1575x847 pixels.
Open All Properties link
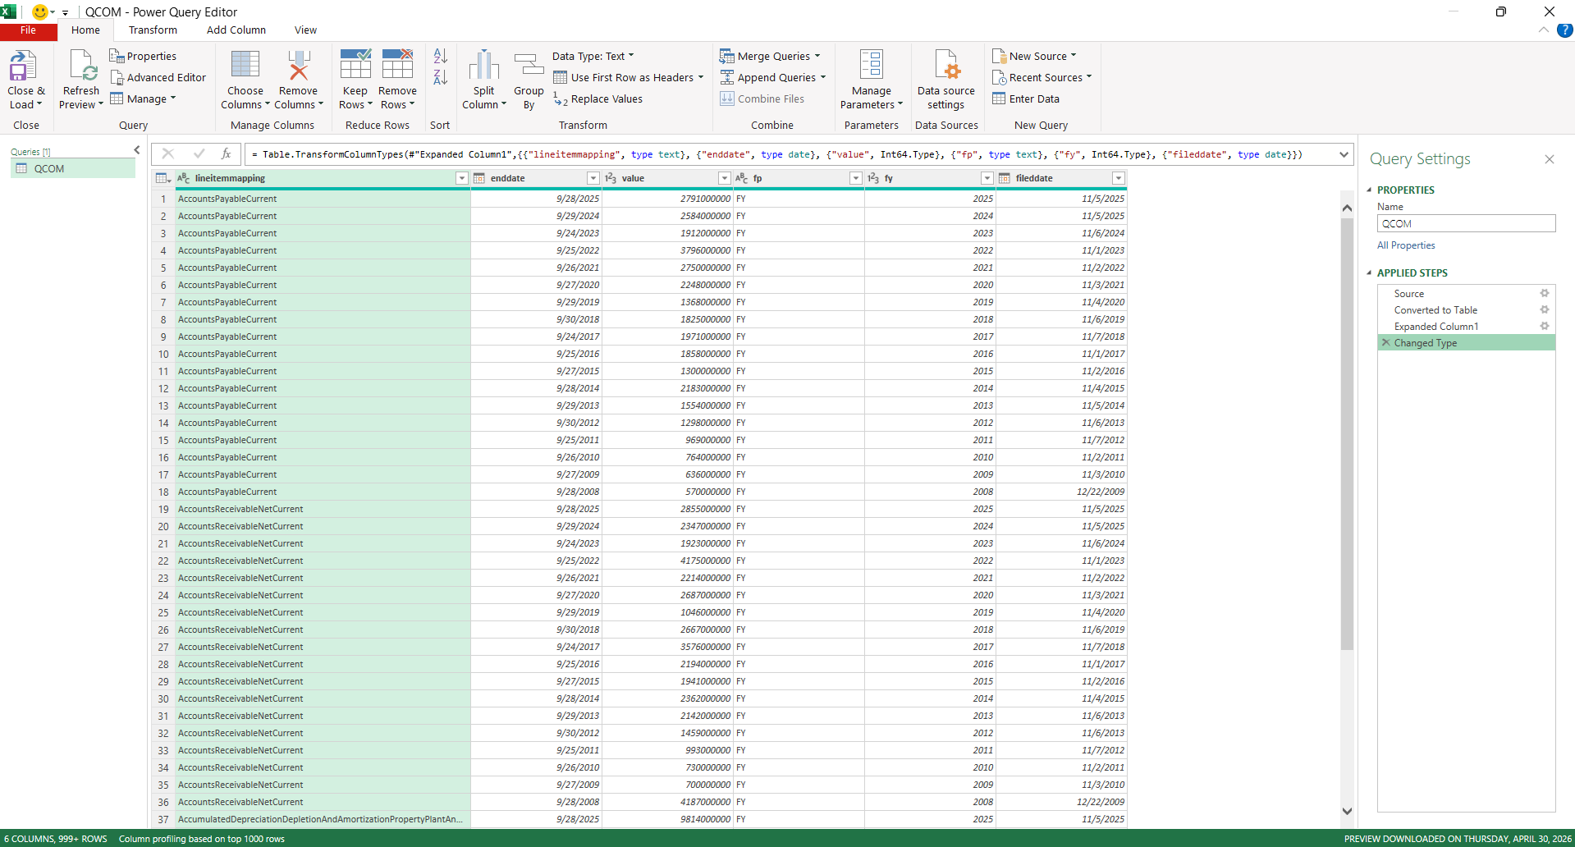click(x=1406, y=245)
